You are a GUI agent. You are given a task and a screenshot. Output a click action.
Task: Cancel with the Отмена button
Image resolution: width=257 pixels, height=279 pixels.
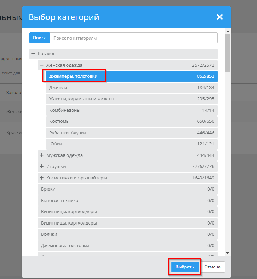point(212,267)
